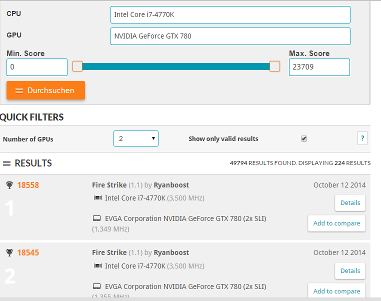Click 'Intel Core i7-4770K (3,500 MHz)' in result 2
This screenshot has height=301, width=381.
coord(154,266)
